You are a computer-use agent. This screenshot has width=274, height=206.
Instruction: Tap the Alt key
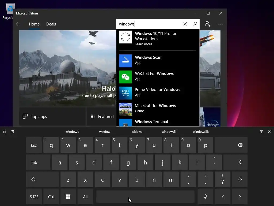(x=85, y=197)
